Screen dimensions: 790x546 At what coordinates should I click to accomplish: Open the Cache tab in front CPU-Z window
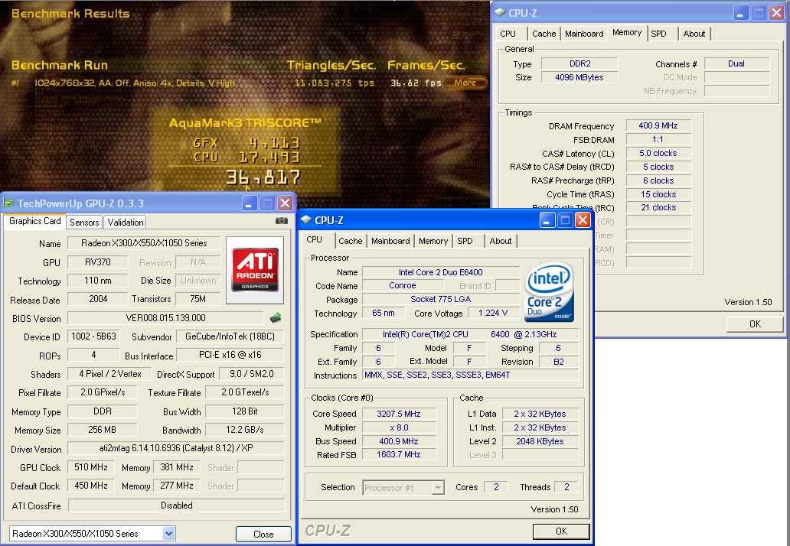pyautogui.click(x=350, y=241)
